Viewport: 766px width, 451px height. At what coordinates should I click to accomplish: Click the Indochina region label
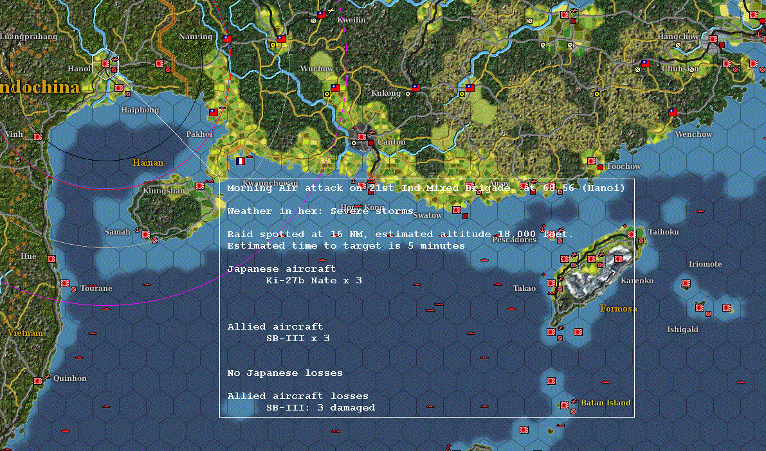click(x=39, y=87)
